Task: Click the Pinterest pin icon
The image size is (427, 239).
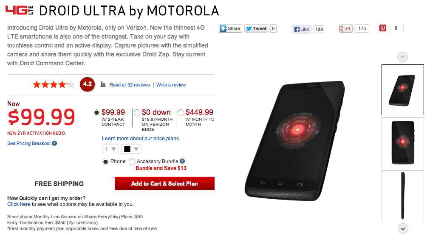Action: coord(383,28)
